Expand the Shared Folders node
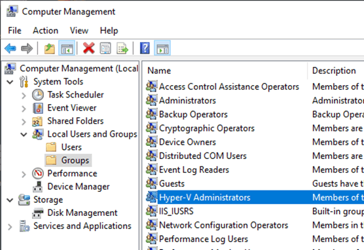This screenshot has width=364, height=250. [24, 122]
